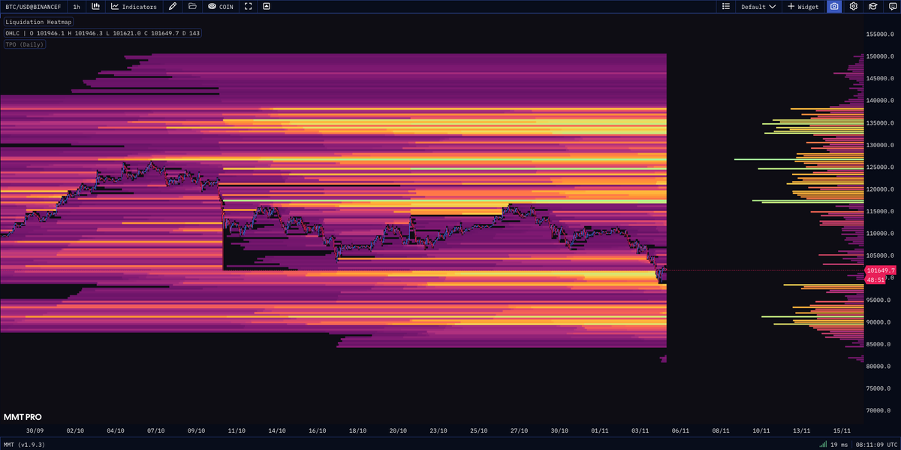
Task: Open the BTC/USD@BINANCEF symbol selector
Action: tap(34, 7)
